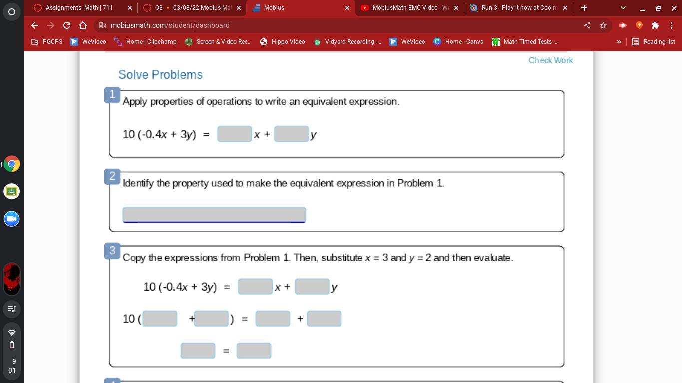Open Google Classroom shelf icon
682x383 pixels.
[x=12, y=191]
